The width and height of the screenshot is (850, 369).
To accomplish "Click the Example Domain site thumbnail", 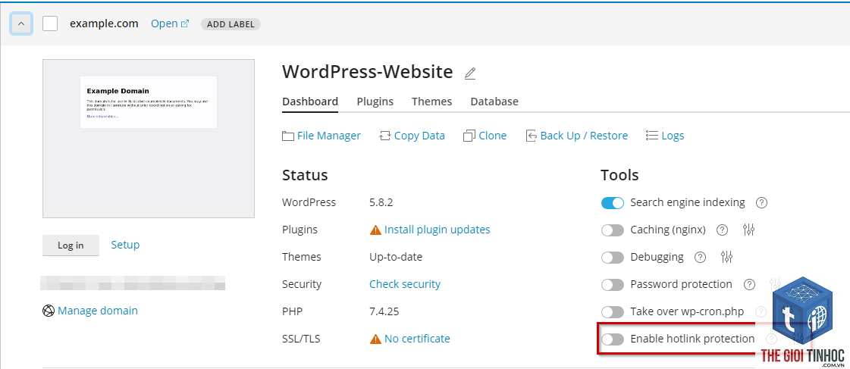I will click(x=149, y=139).
